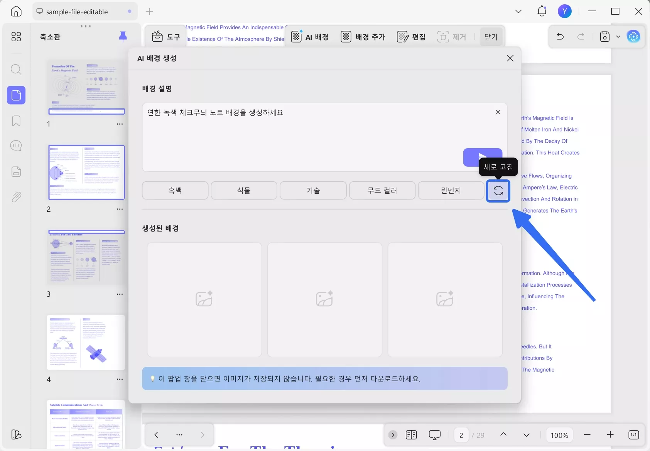Increase zoom with the plus control
The height and width of the screenshot is (451, 650).
(611, 435)
